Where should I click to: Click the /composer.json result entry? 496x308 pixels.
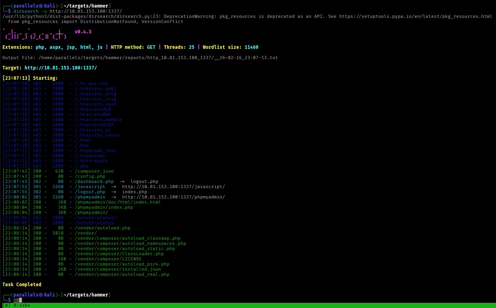94,171
